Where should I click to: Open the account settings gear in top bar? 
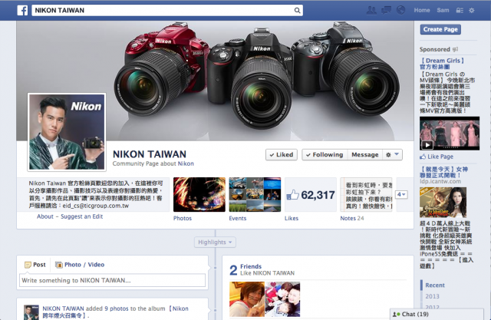pyautogui.click(x=472, y=10)
